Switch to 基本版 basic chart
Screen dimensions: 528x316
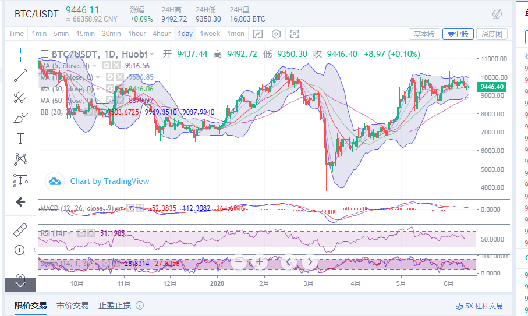[x=424, y=34]
